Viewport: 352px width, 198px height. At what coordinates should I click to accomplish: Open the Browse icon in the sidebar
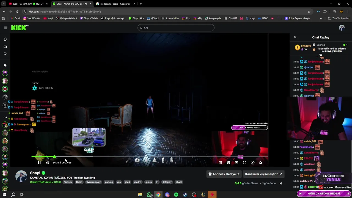click(5, 47)
